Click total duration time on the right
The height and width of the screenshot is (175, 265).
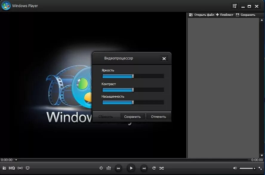point(257,160)
